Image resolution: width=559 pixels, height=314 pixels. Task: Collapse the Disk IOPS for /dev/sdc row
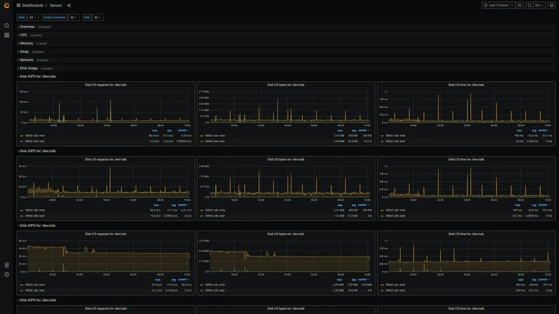[38, 226]
